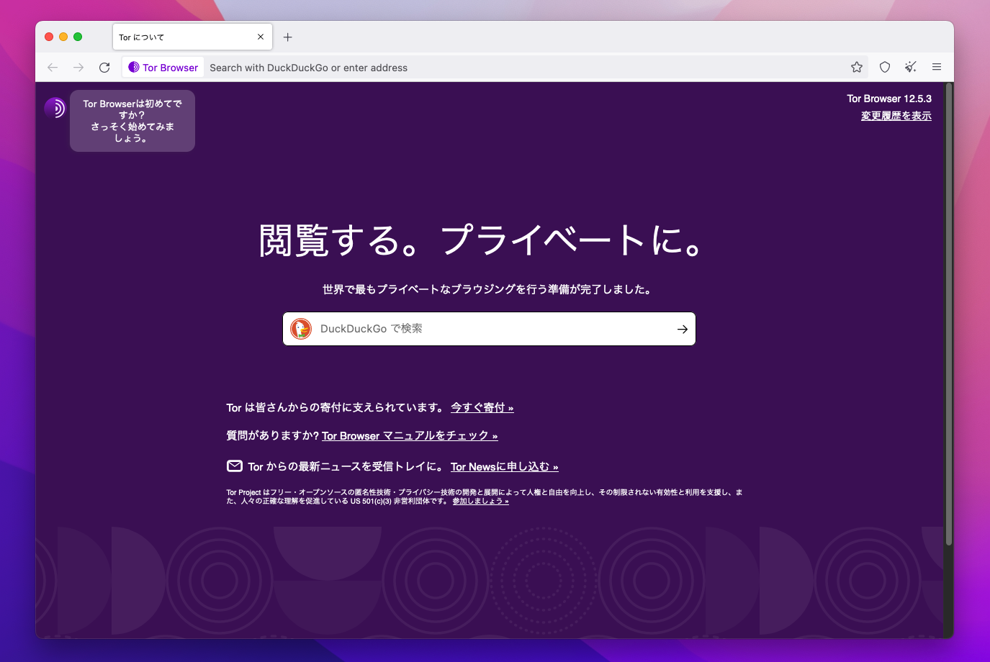Submit search with the arrow button
The width and height of the screenshot is (990, 662).
[x=682, y=329]
